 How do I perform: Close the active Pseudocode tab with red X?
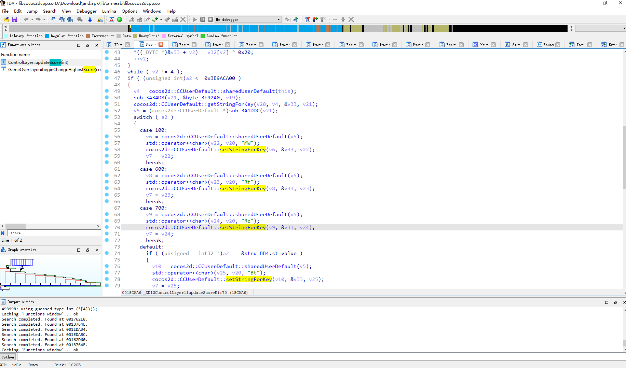(x=161, y=44)
